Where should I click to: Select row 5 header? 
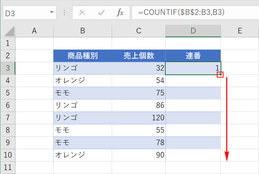pyautogui.click(x=8, y=93)
